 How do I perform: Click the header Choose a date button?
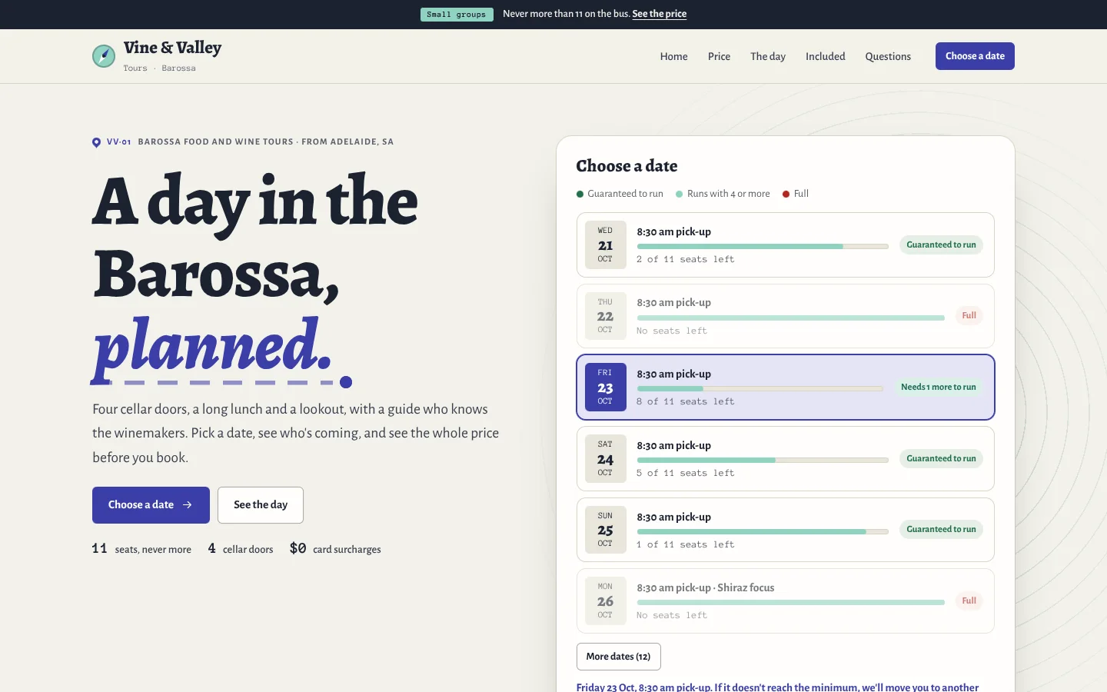pos(975,56)
